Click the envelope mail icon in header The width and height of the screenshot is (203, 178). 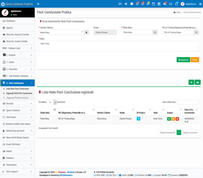coord(171,4)
